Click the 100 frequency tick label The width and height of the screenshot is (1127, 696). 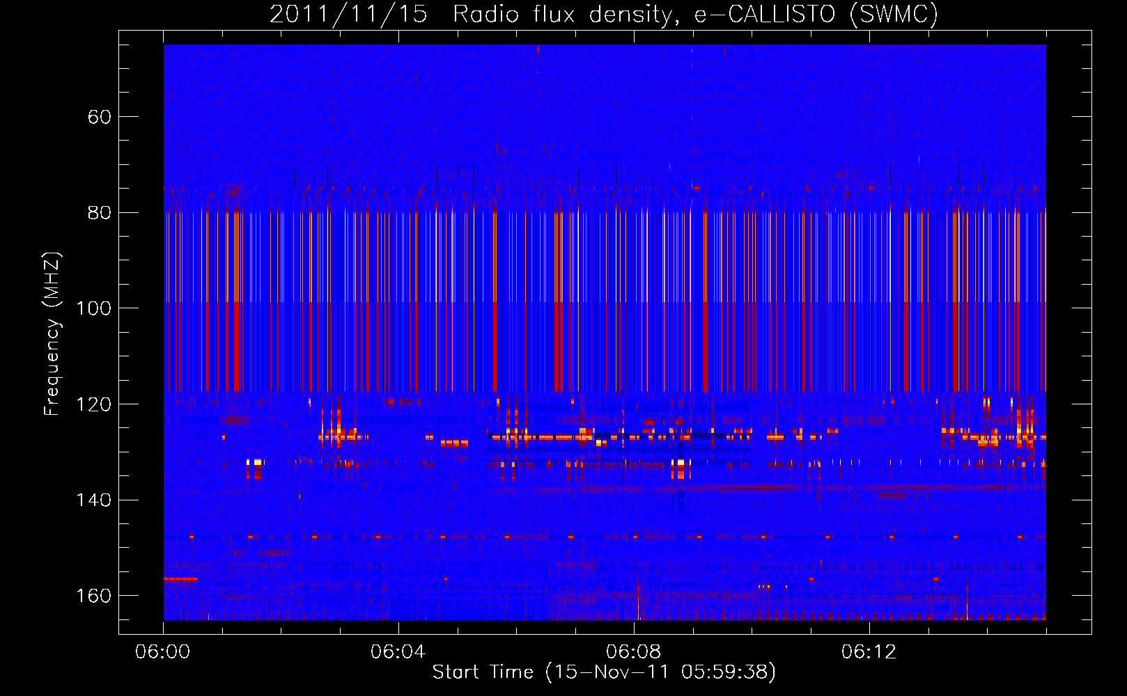tap(93, 308)
